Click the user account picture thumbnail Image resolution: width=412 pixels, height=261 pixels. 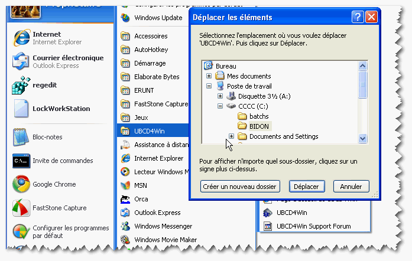click(x=25, y=11)
